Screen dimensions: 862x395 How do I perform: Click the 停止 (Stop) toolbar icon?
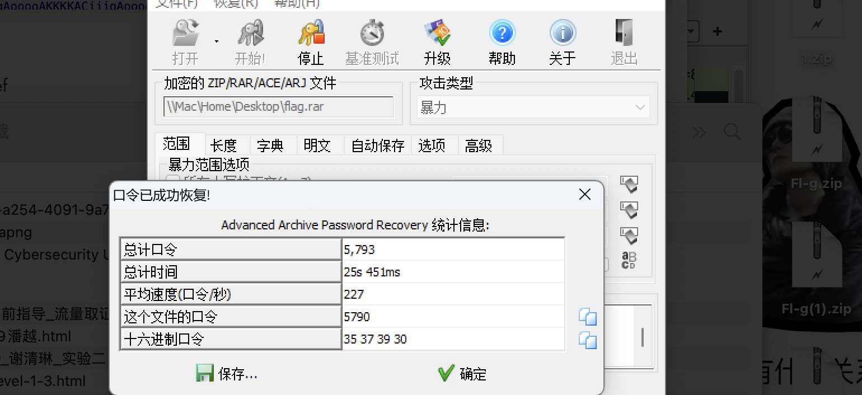click(311, 34)
